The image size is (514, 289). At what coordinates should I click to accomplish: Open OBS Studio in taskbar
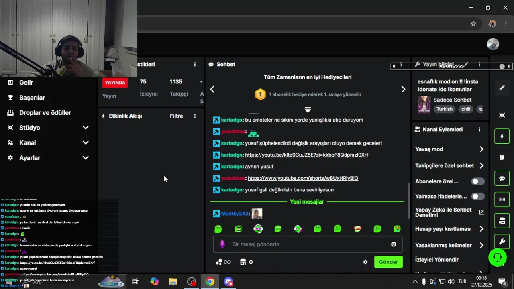[192, 282]
